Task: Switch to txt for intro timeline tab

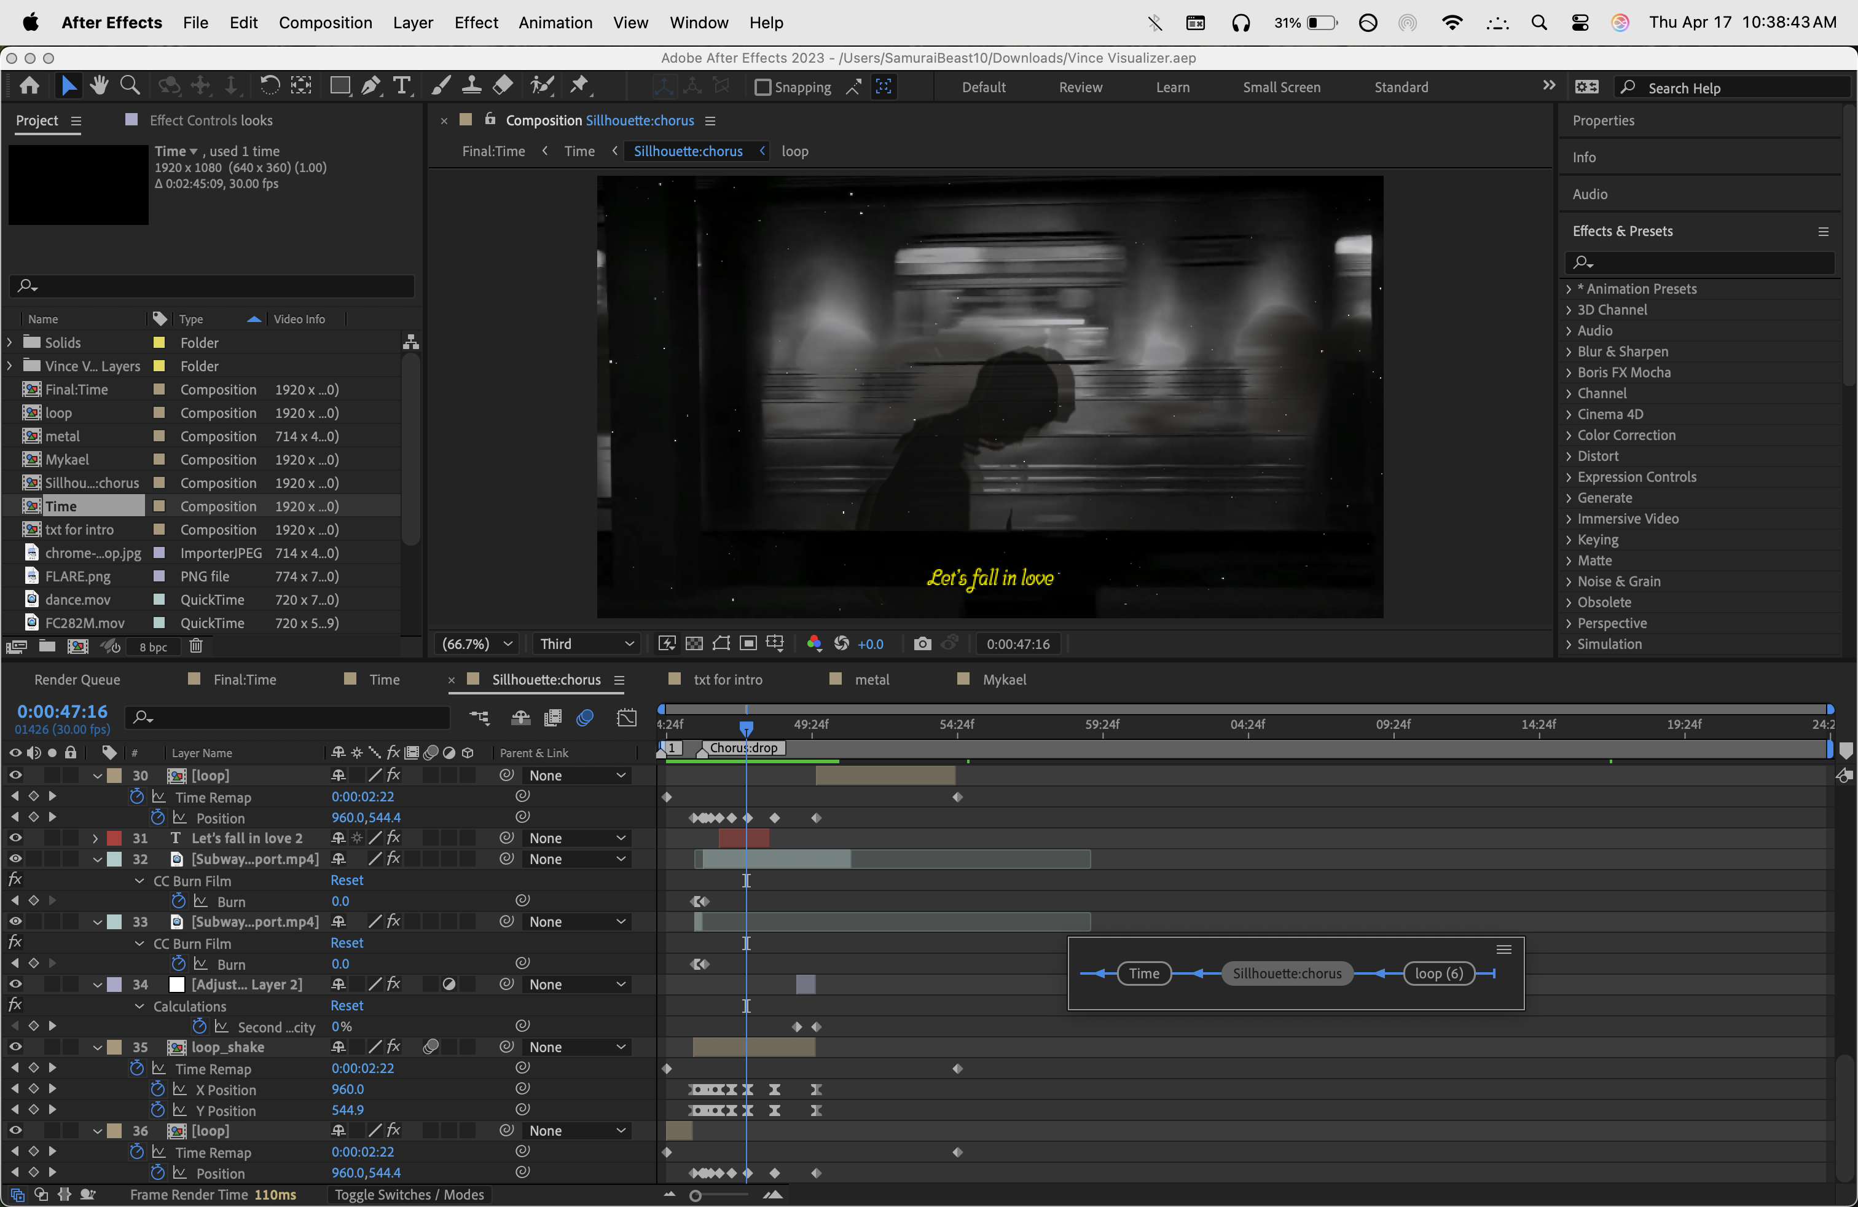Action: click(x=727, y=679)
